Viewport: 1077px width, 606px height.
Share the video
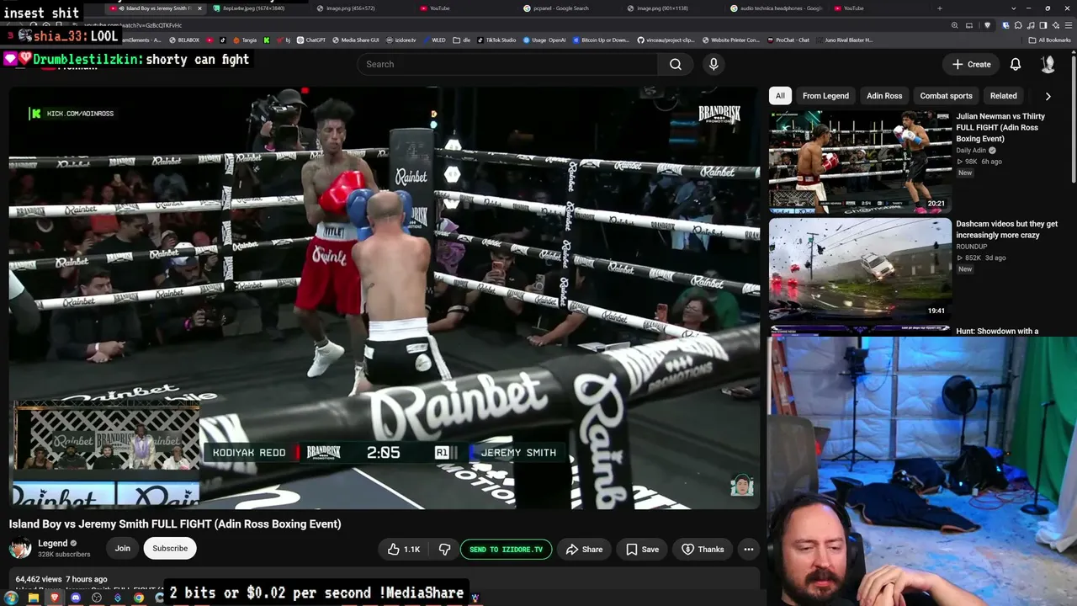click(584, 550)
